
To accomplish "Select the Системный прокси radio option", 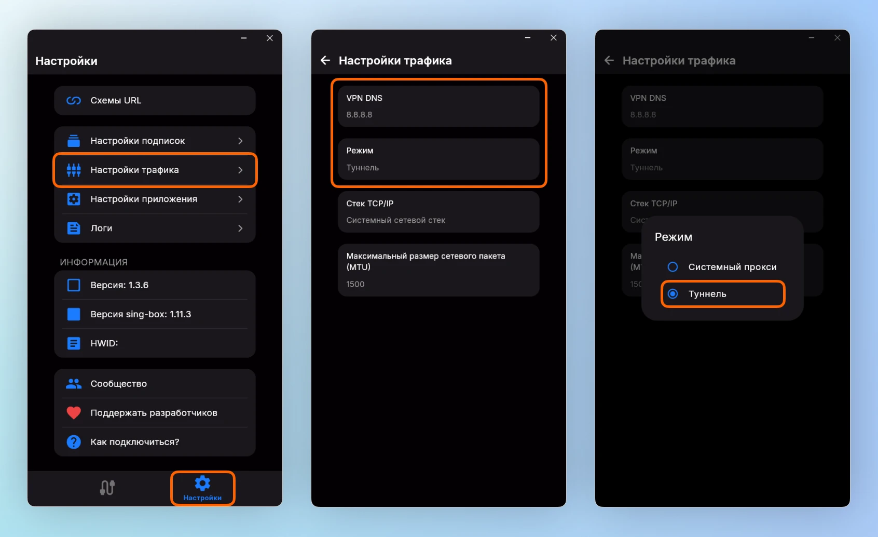I will [x=673, y=267].
